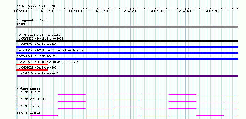Open variant nsv4224042 (gnomADStructuralVariants) label

click(x=47, y=62)
